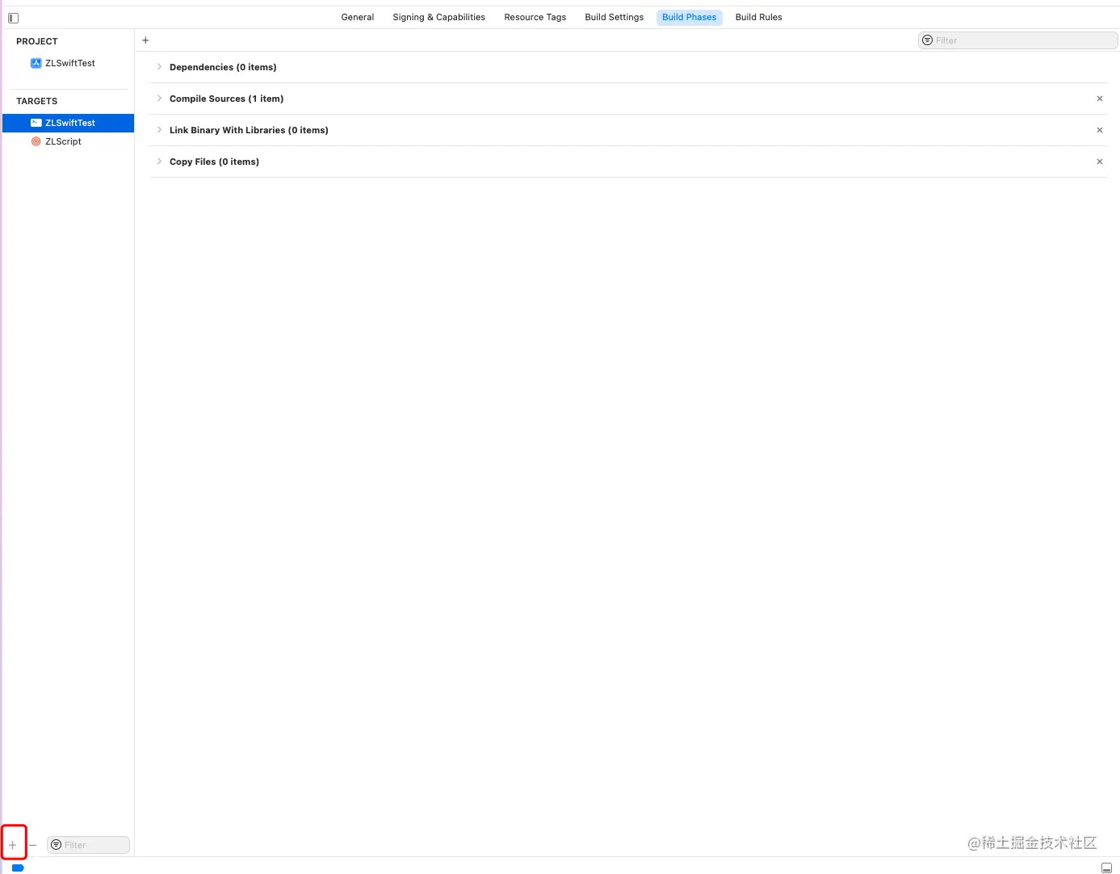Select the ZLSwiftTest target
This screenshot has height=874, width=1120.
[x=69, y=123]
